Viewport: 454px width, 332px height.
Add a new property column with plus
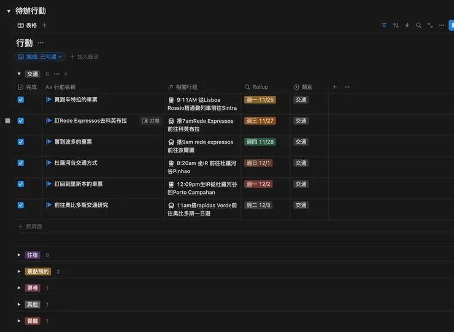(x=334, y=87)
